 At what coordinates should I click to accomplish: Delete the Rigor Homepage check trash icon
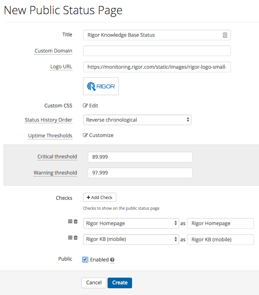(x=76, y=222)
